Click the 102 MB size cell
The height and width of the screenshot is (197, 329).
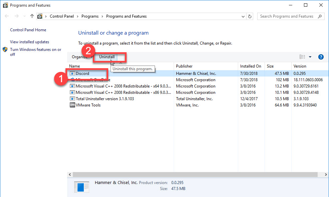tap(283, 80)
